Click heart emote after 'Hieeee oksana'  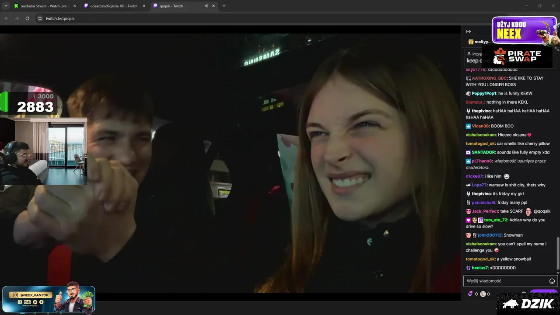[x=529, y=135]
